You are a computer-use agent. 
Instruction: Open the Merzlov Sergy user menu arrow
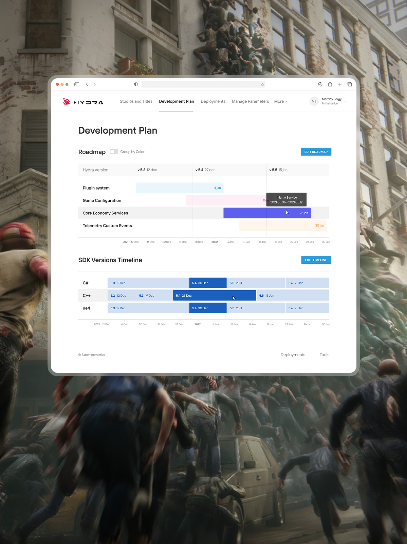[345, 101]
